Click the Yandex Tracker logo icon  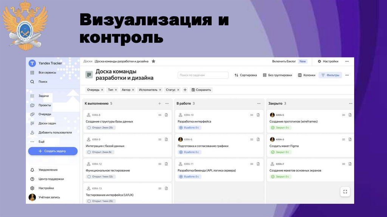pyautogui.click(x=32, y=63)
